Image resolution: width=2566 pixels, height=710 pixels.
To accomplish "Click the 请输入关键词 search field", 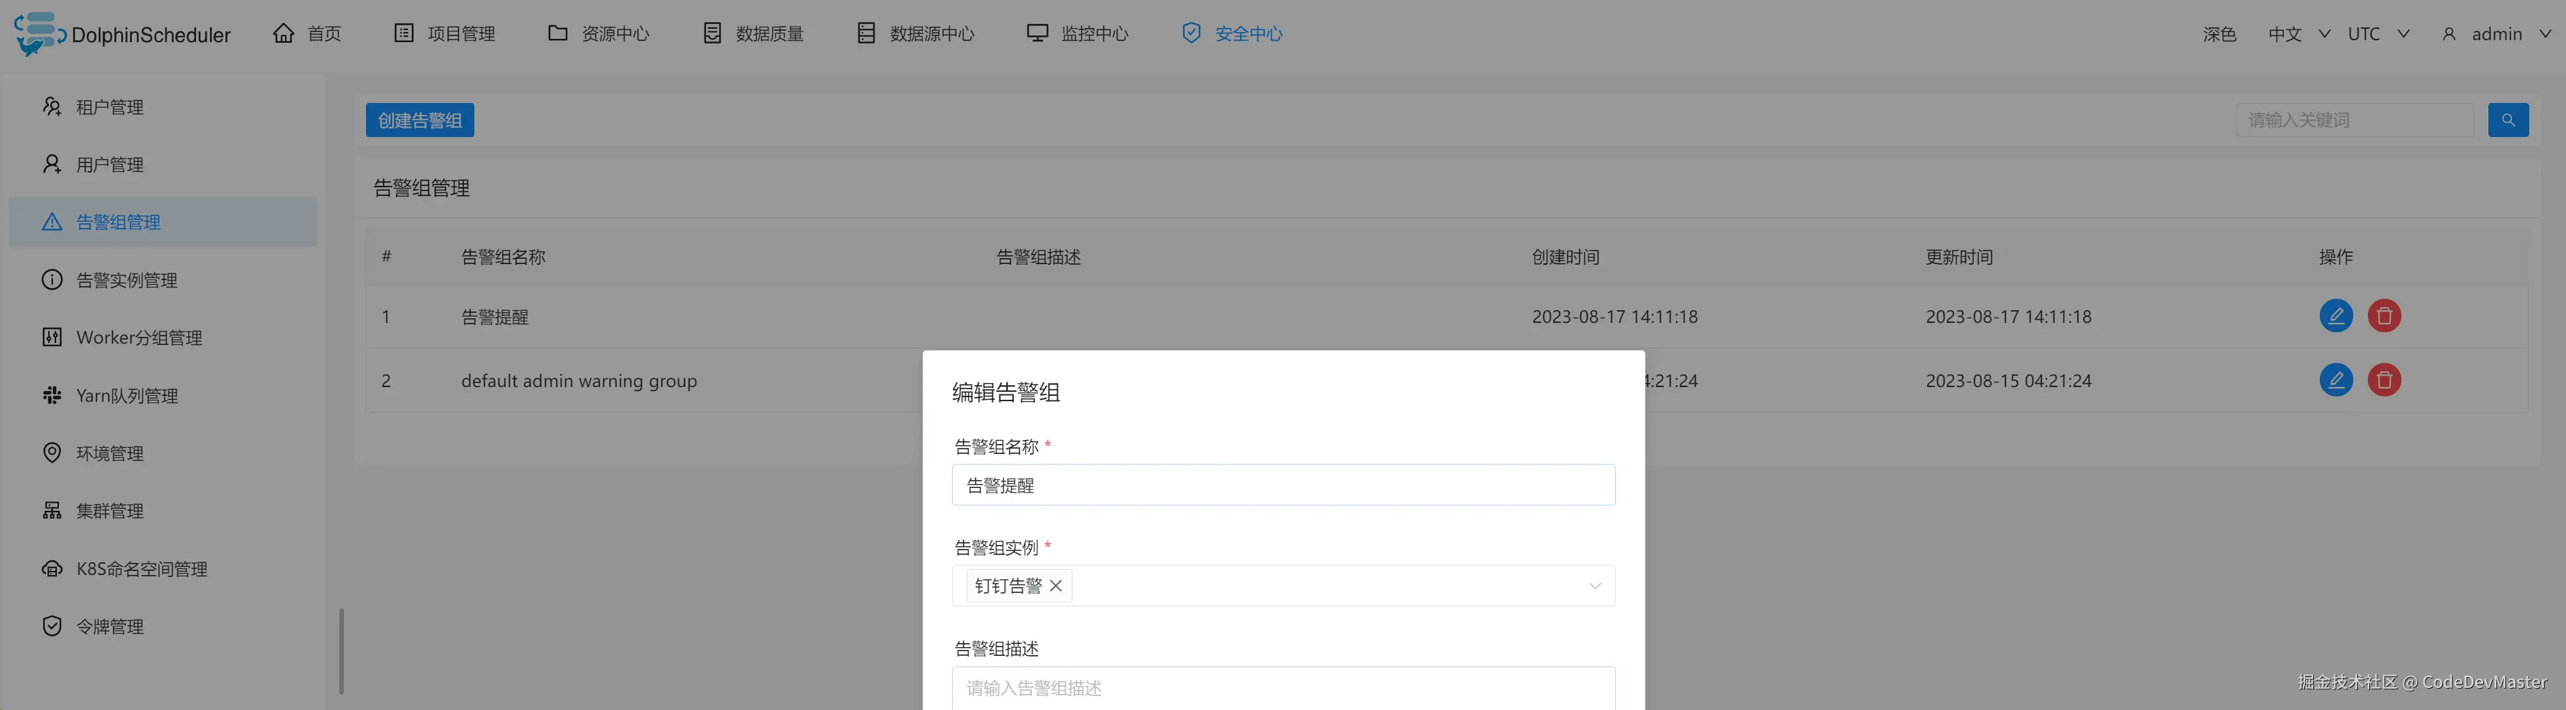I will (2351, 120).
